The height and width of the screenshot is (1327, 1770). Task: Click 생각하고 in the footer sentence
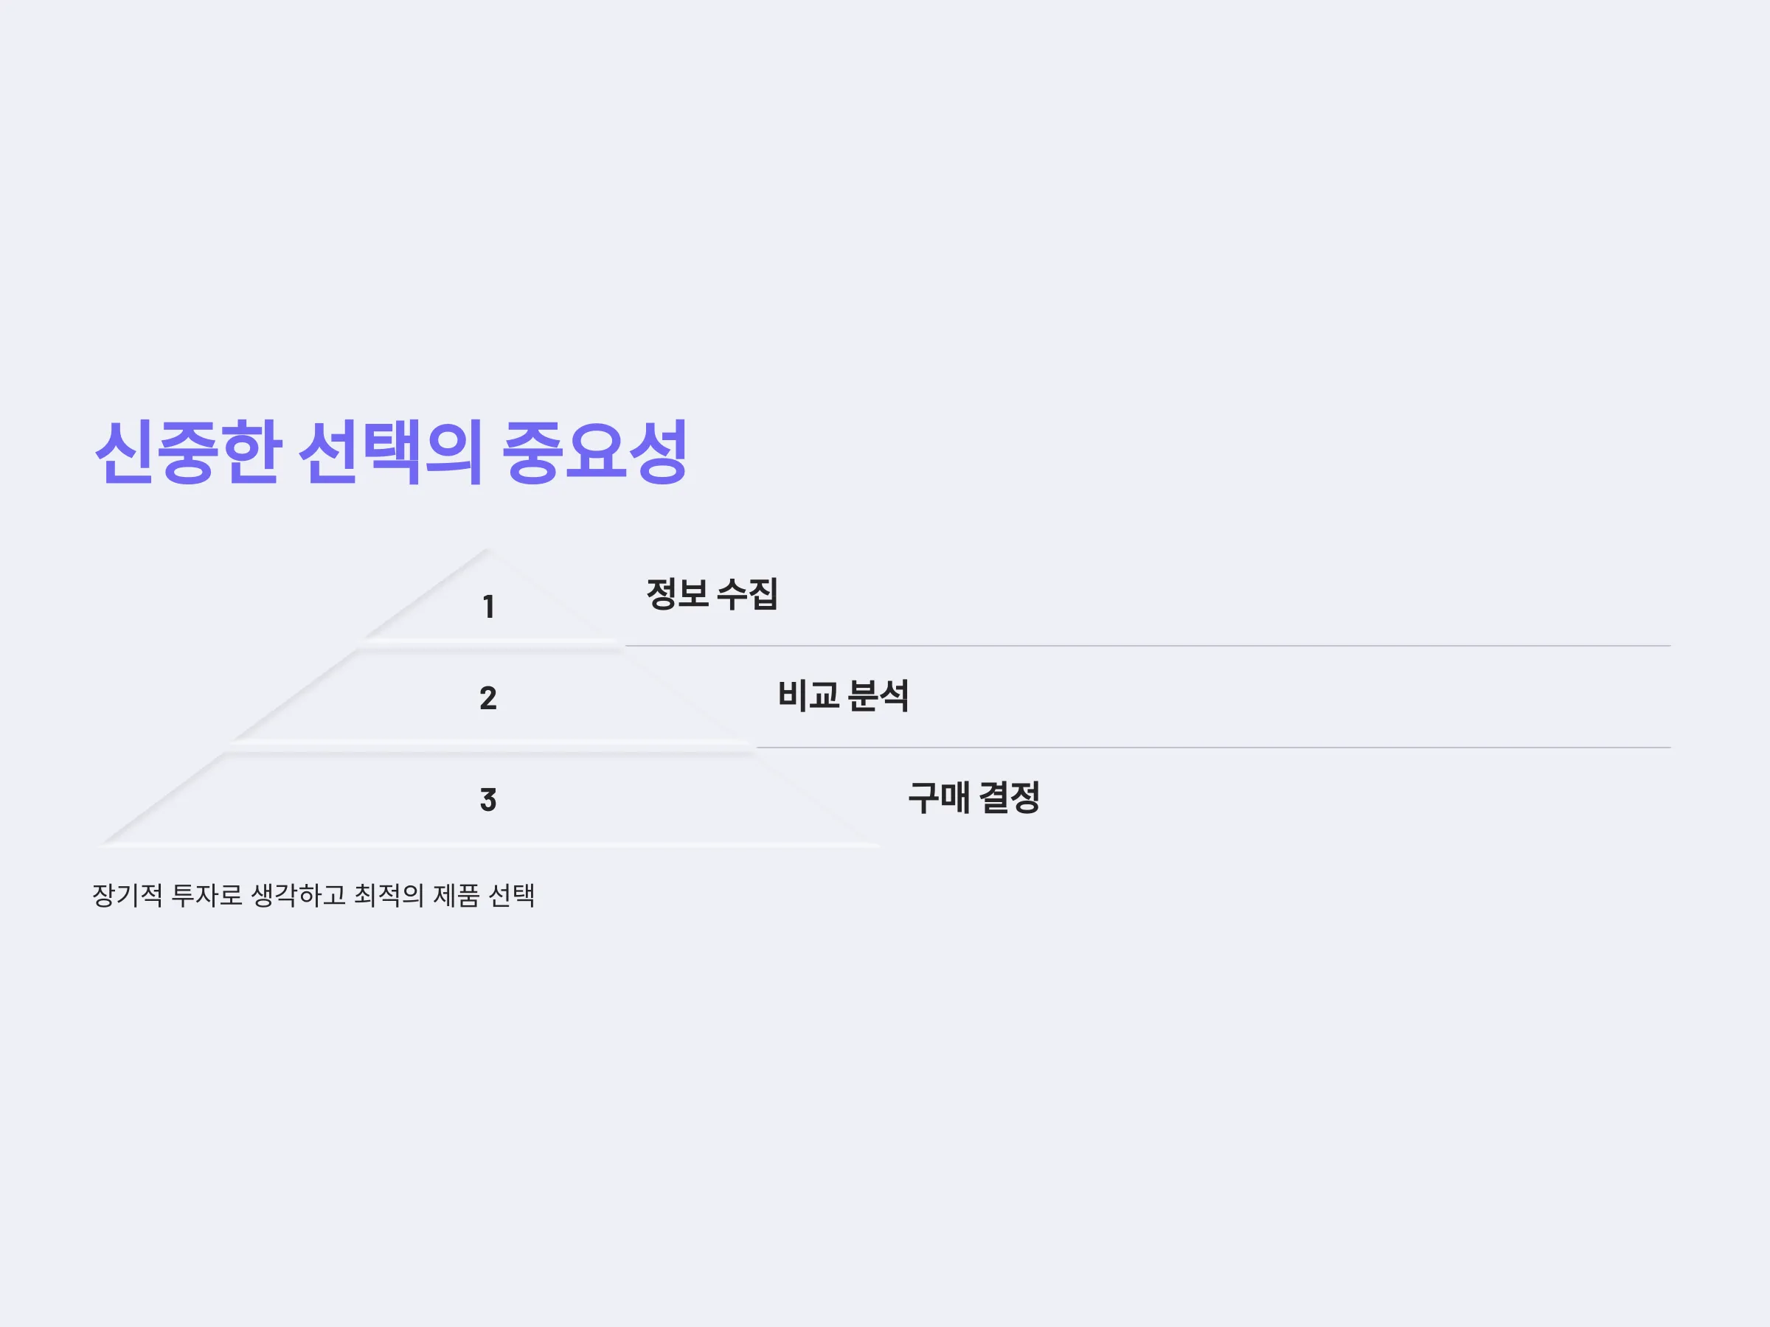(299, 895)
